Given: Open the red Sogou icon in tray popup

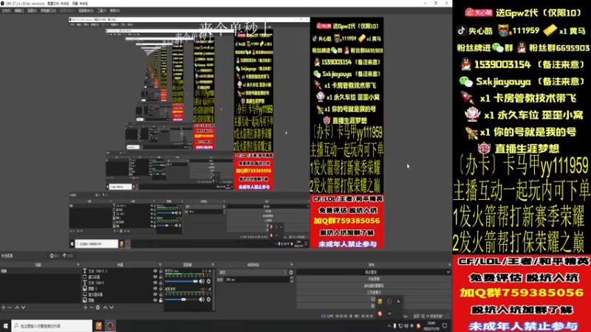Looking at the screenshot, I should pos(380,313).
